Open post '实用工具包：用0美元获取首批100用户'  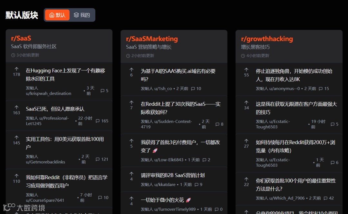tap(65, 143)
